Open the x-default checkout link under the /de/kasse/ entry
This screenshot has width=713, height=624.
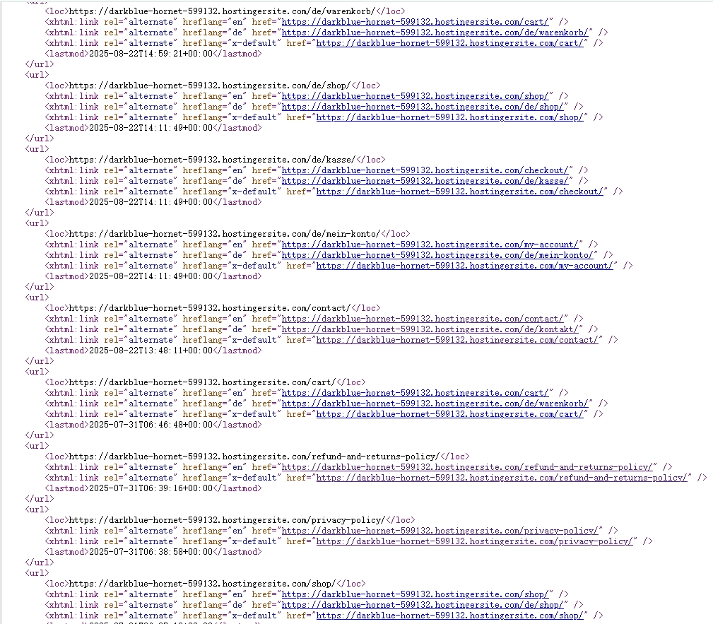pyautogui.click(x=460, y=192)
